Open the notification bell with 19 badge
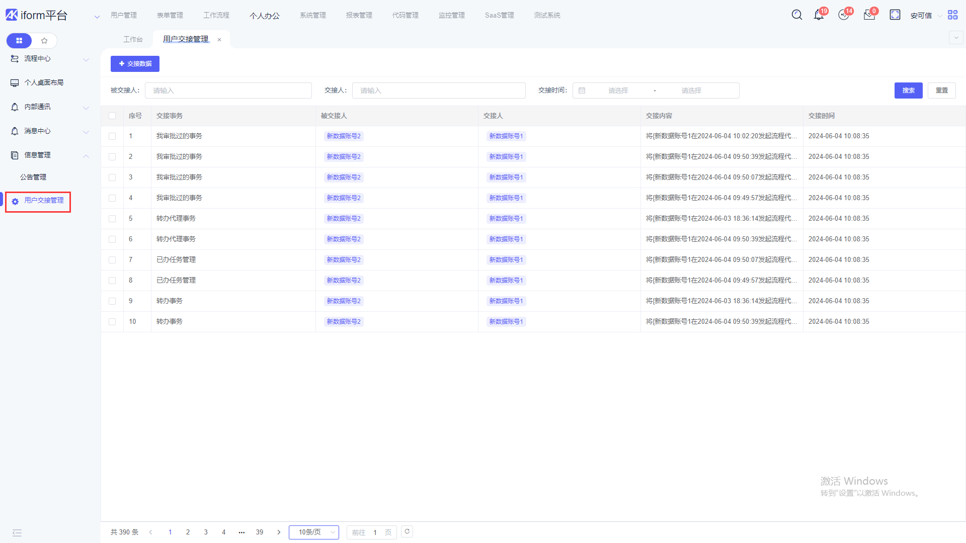The height and width of the screenshot is (543, 966). 819,15
